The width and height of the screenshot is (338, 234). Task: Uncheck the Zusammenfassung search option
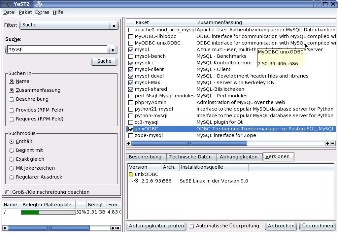coord(12,90)
